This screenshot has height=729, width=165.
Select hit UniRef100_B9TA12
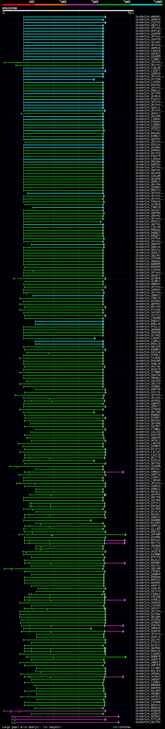point(148,540)
